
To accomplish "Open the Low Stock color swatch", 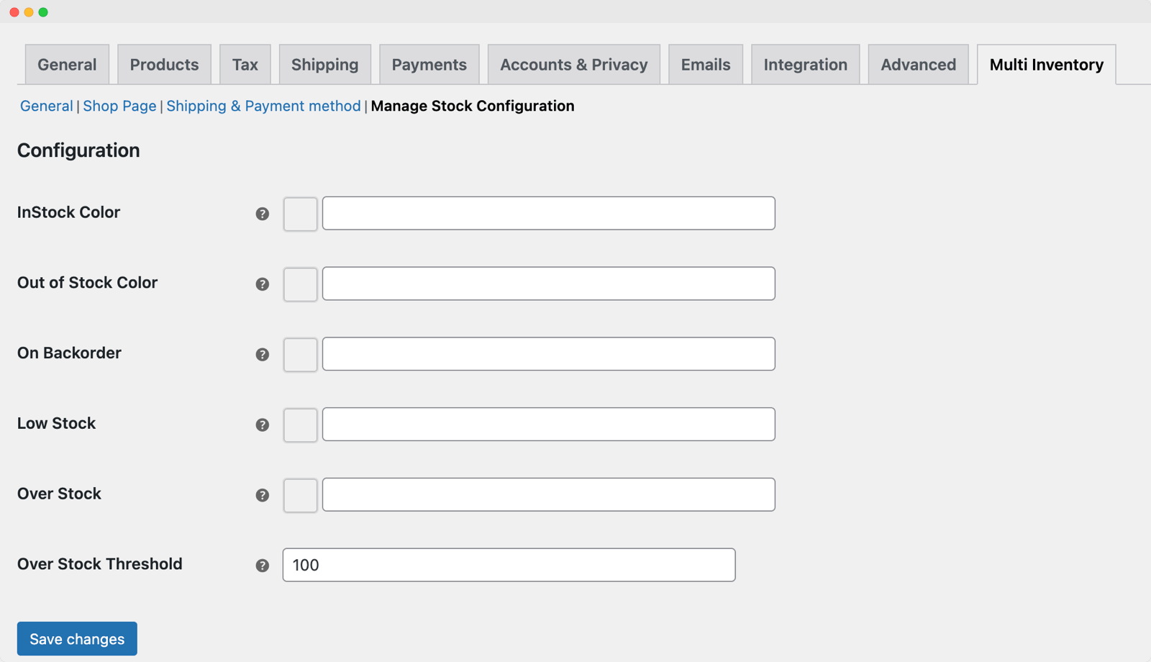I will [x=300, y=425].
